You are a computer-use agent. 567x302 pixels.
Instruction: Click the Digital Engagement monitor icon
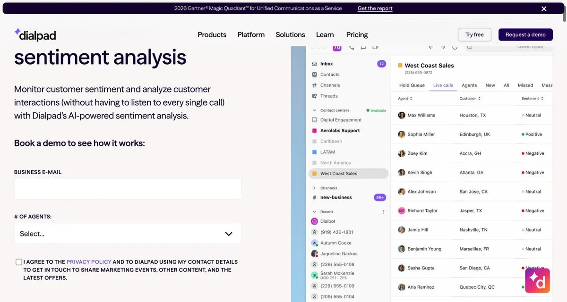coord(315,120)
